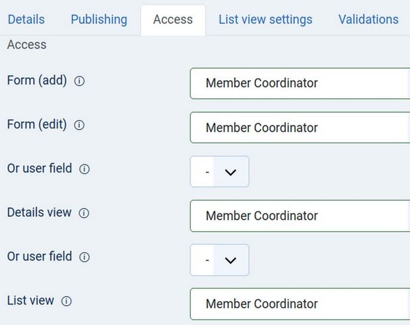Click the Form (add) field label
This screenshot has width=410, height=325.
click(37, 81)
